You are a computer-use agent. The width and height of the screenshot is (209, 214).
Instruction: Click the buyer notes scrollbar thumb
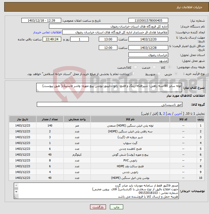[x=16, y=188]
